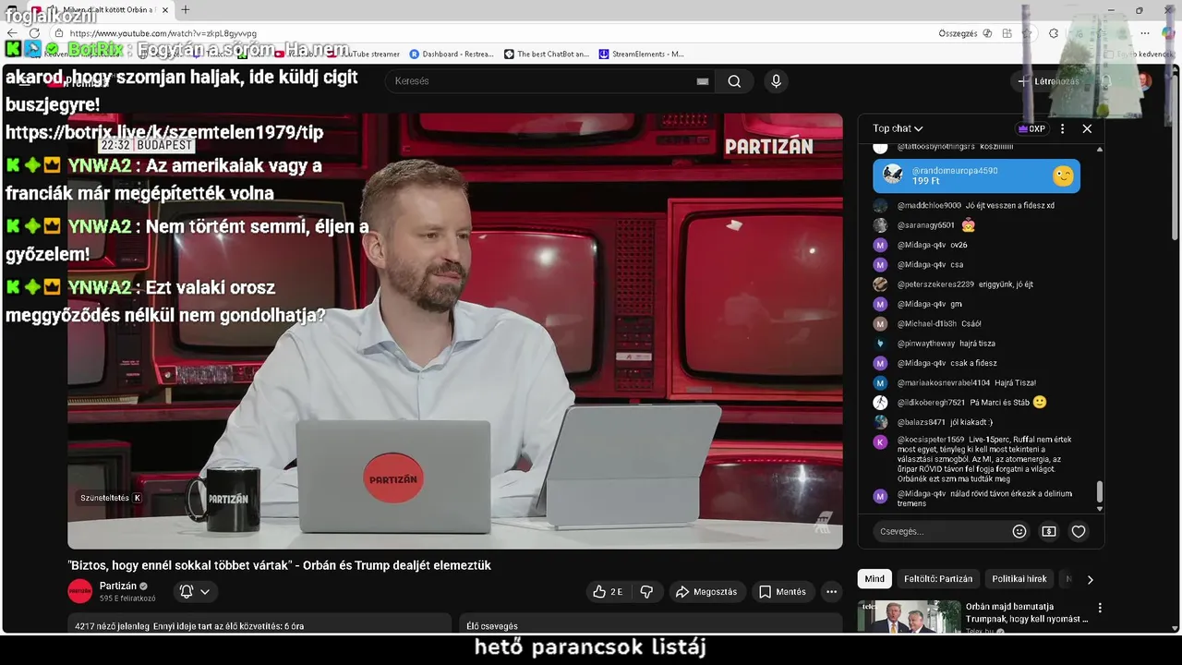Open the Partizán channel name link
The width and height of the screenshot is (1182, 665).
[118, 586]
